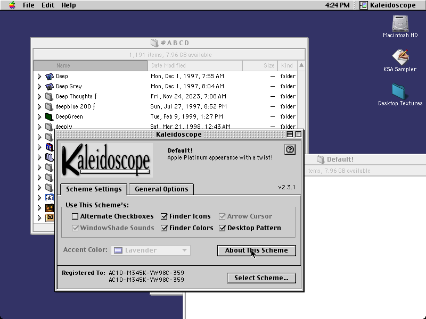Select the KSA Sampler desktop icon
This screenshot has width=426, height=319.
[x=400, y=57]
